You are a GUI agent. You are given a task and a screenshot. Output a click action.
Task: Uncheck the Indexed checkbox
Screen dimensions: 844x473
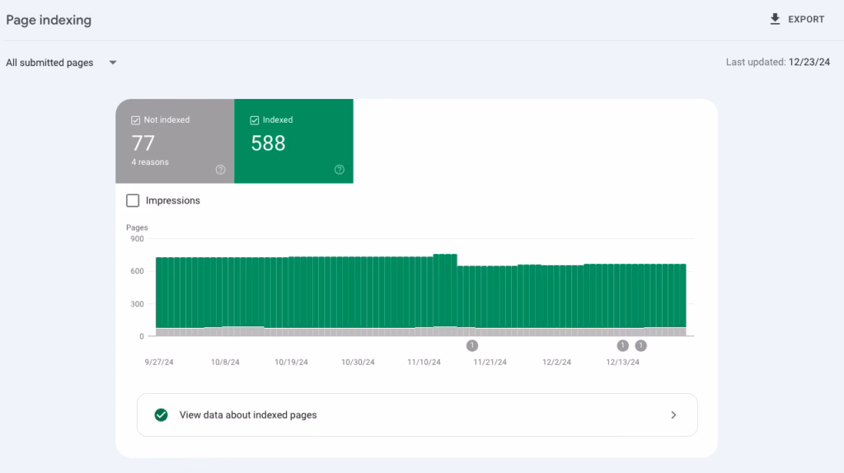255,120
